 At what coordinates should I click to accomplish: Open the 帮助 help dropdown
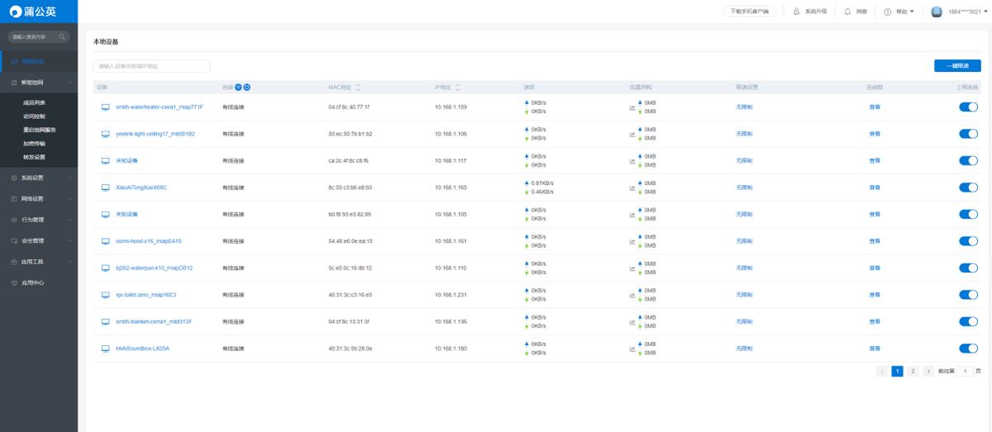pos(899,12)
